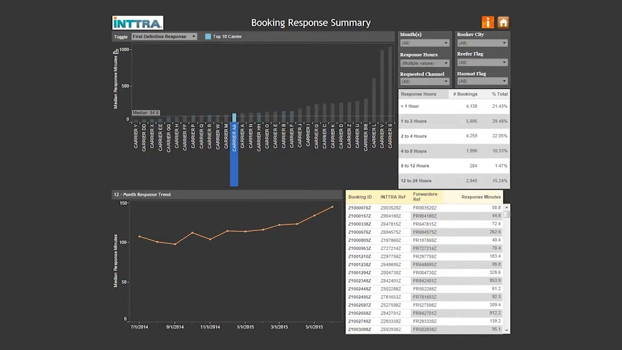
Task: Open the Reefer Flag filter dropdown
Action: pyautogui.click(x=482, y=63)
